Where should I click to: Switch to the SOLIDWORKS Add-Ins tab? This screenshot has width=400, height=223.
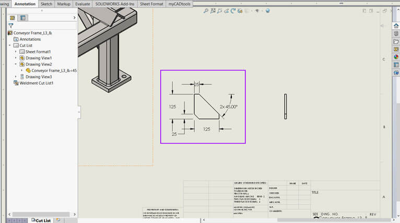115,4
